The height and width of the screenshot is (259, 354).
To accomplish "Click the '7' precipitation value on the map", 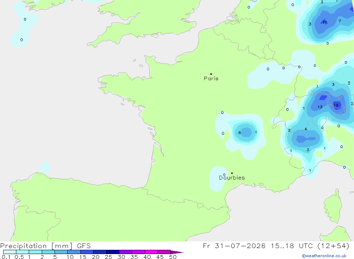I will 340,21.
